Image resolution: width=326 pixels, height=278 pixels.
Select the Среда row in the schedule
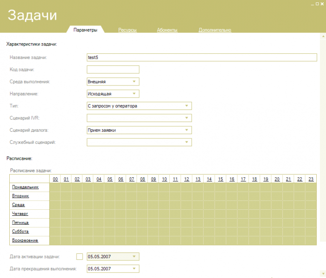coord(18,205)
